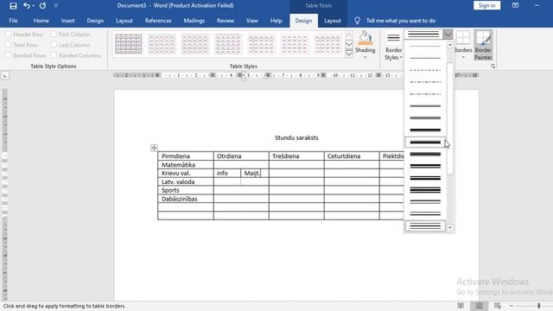Click the Sign in button
The width and height of the screenshot is (553, 311).
(486, 5)
